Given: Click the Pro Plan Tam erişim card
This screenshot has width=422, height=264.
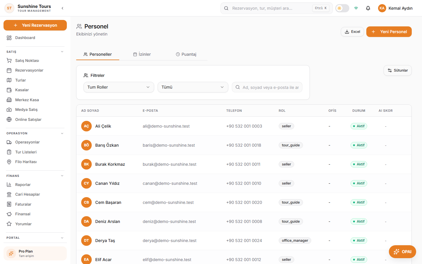Looking at the screenshot, I should pos(35,253).
